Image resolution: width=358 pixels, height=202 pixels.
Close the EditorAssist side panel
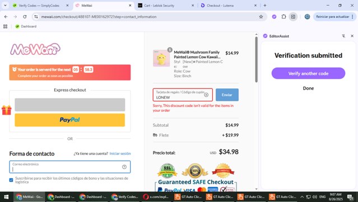[352, 36]
